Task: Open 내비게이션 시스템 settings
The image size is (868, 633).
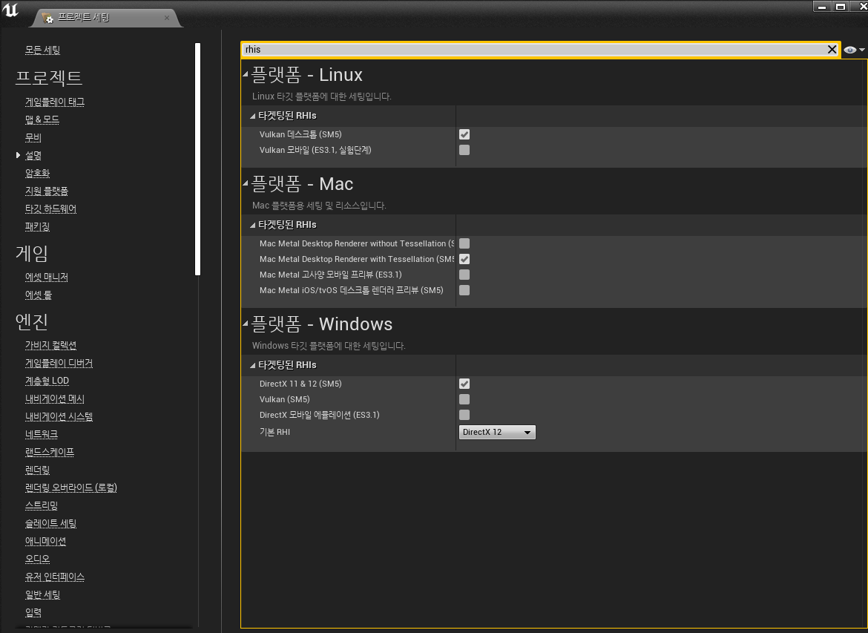Action: tap(59, 416)
